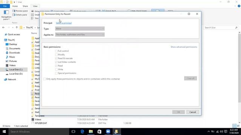Viewport: 241px width, 135px height.
Task: Click the Search User field
Action: (x=221, y=27)
